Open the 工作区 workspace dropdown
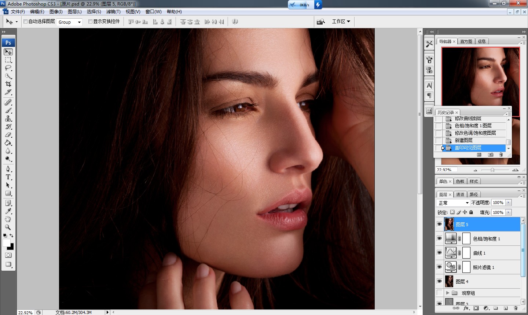This screenshot has height=315, width=528. pyautogui.click(x=341, y=22)
